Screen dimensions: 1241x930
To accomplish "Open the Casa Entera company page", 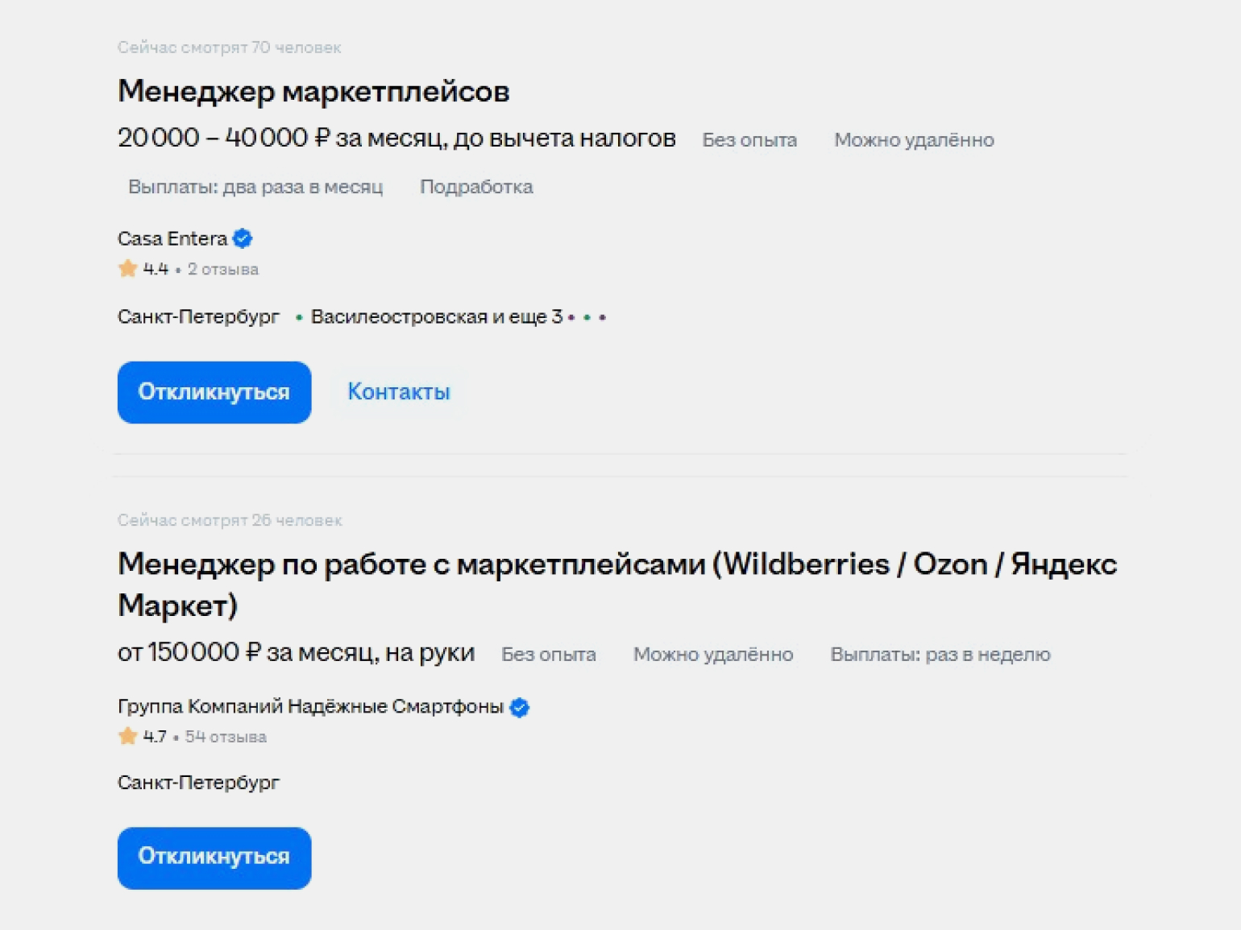I will (172, 238).
